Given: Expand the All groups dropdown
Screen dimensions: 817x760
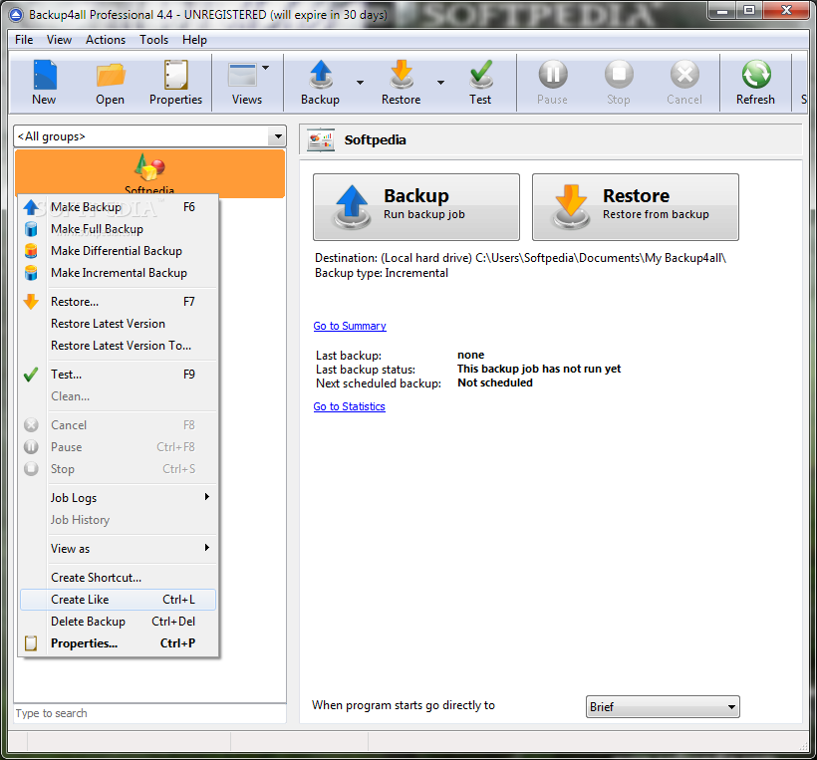Looking at the screenshot, I should tap(278, 136).
